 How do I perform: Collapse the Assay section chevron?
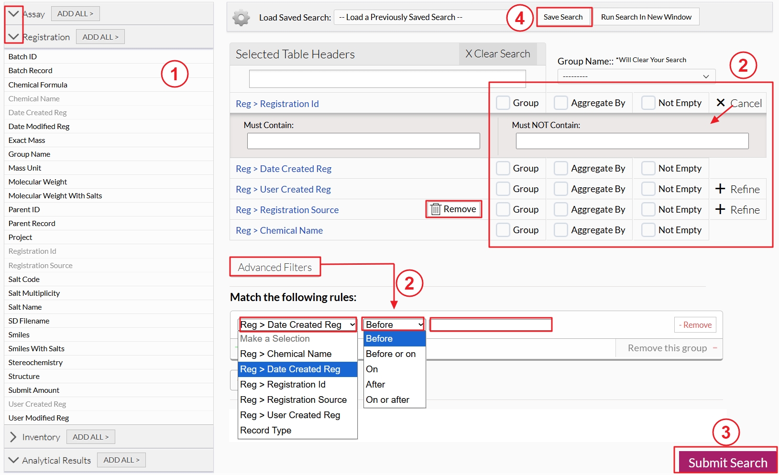tap(13, 14)
